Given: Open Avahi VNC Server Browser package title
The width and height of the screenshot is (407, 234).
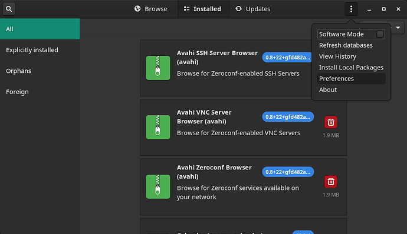Looking at the screenshot, I should [204, 117].
